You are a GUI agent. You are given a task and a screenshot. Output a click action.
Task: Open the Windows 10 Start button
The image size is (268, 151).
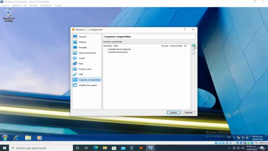pyautogui.click(x=5, y=148)
